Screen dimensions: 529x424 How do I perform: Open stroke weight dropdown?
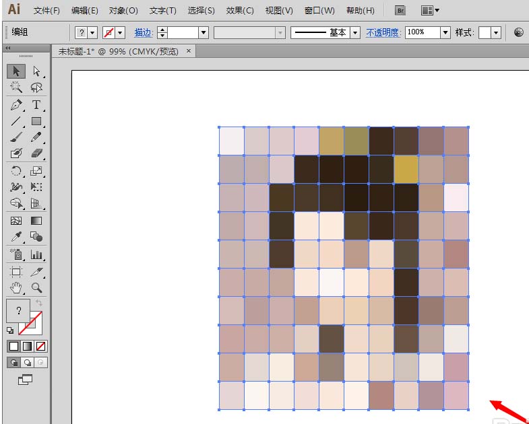tap(204, 33)
